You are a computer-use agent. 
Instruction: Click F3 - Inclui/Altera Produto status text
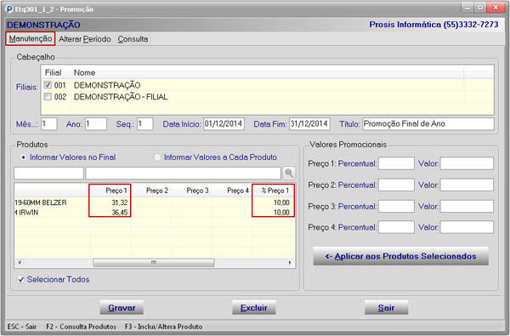pos(163,327)
